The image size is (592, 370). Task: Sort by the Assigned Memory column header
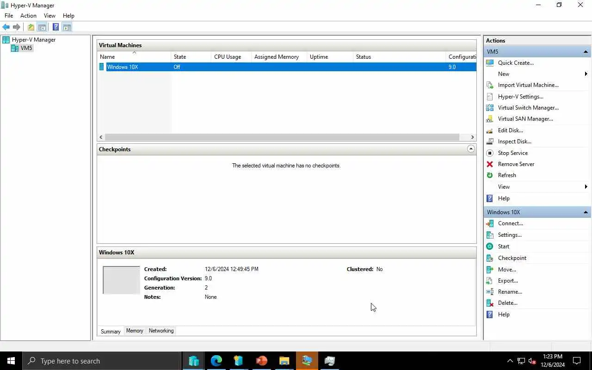[279, 57]
